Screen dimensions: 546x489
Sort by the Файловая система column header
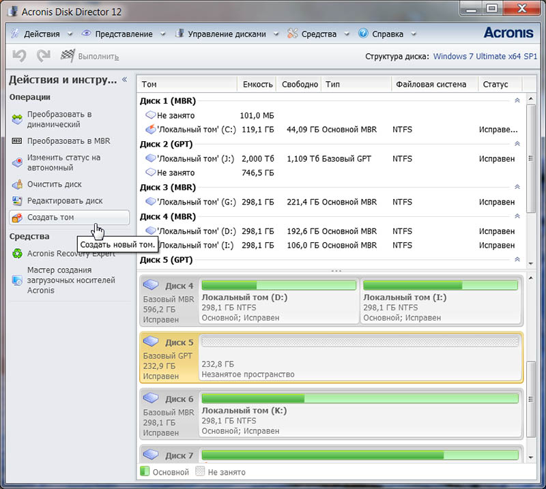coord(435,84)
